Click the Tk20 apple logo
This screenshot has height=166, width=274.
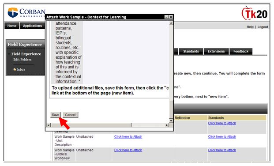(x=255, y=13)
